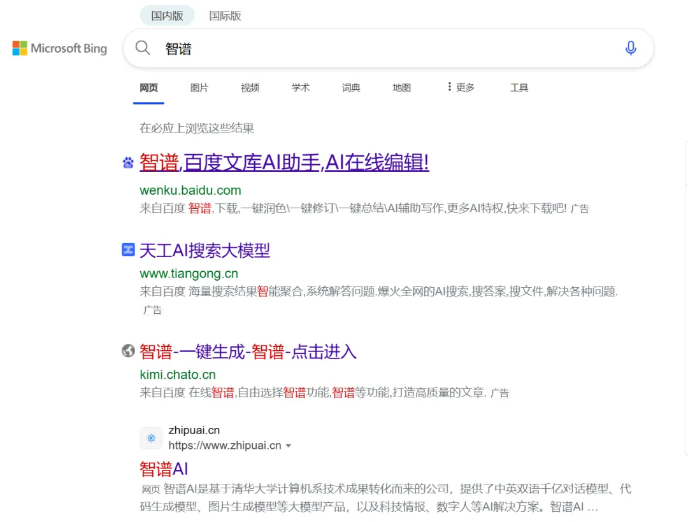Click the globe favicon beside kimi.chato.cn result

point(128,351)
